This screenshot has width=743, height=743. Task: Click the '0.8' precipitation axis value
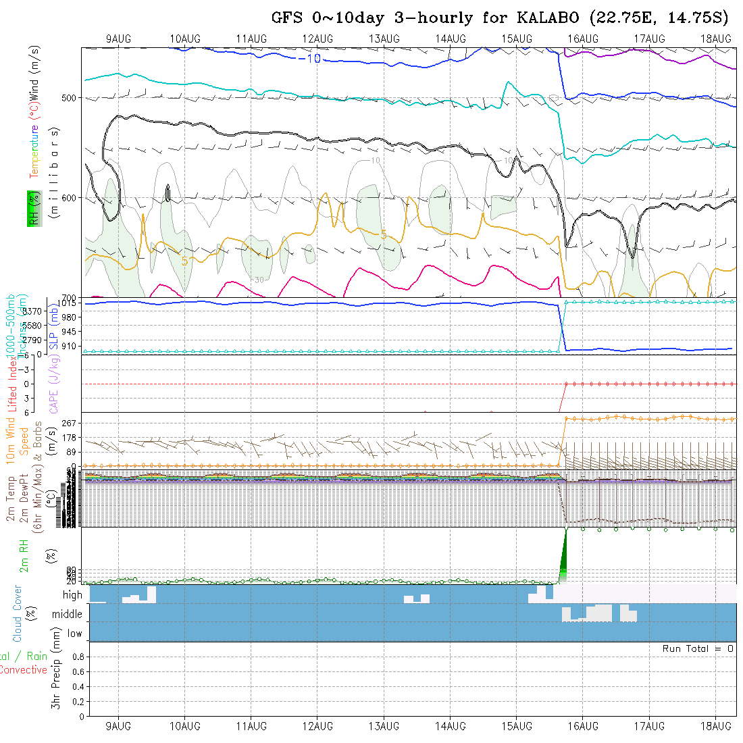point(78,657)
